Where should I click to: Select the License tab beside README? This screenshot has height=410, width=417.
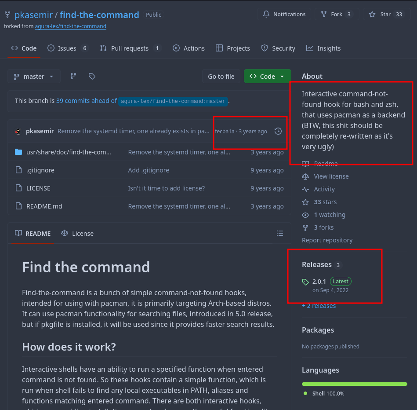click(77, 234)
